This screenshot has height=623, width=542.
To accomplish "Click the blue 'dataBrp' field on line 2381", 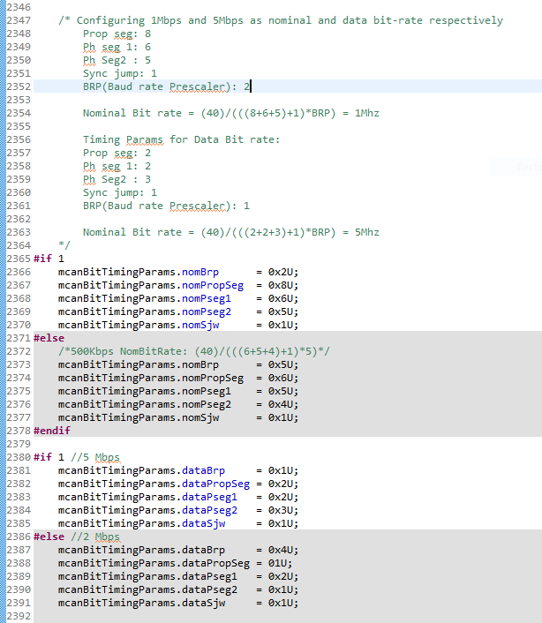I will click(203, 471).
